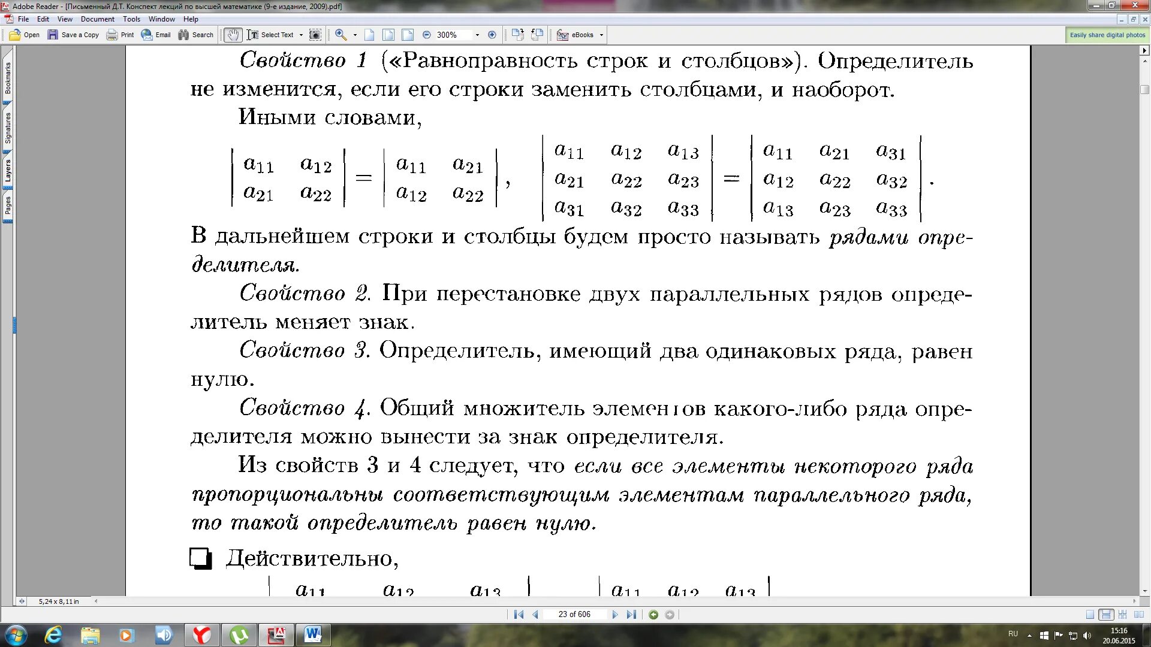Expand the Select Text tool dropdown
Image resolution: width=1151 pixels, height=647 pixels.
[301, 35]
